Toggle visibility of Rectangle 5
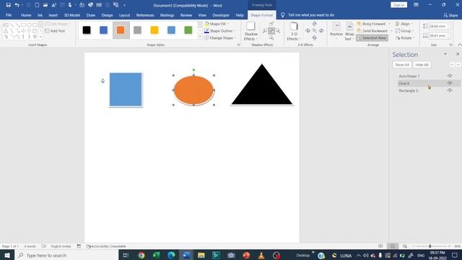The image size is (462, 260). (450, 90)
